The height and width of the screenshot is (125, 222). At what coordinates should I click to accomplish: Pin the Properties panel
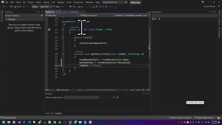pos(212,12)
